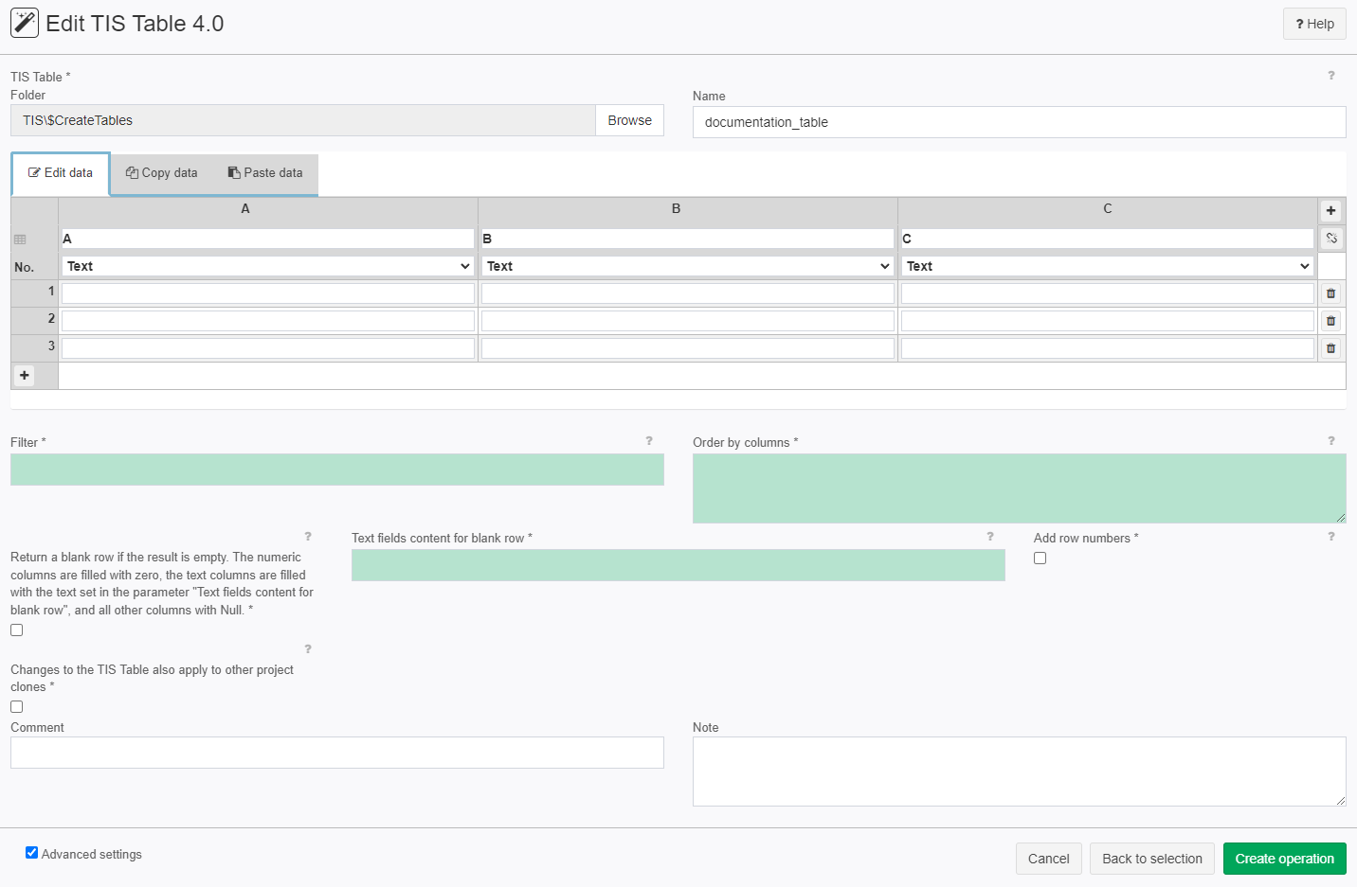
Task: Show help for Add row numbers
Action: pyautogui.click(x=1331, y=537)
